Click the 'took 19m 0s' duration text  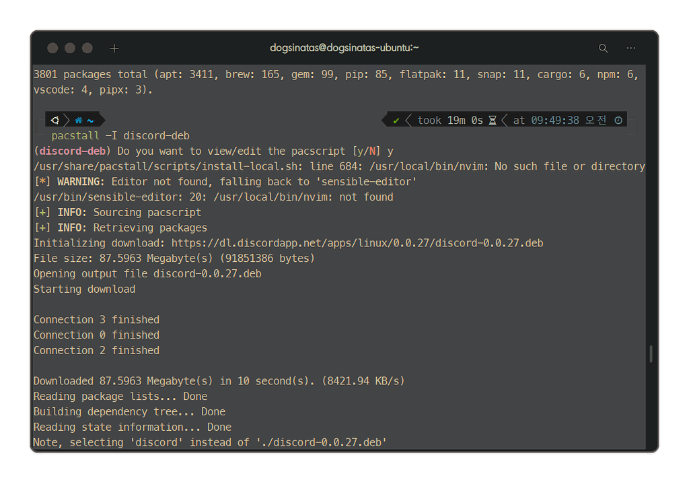click(x=450, y=120)
